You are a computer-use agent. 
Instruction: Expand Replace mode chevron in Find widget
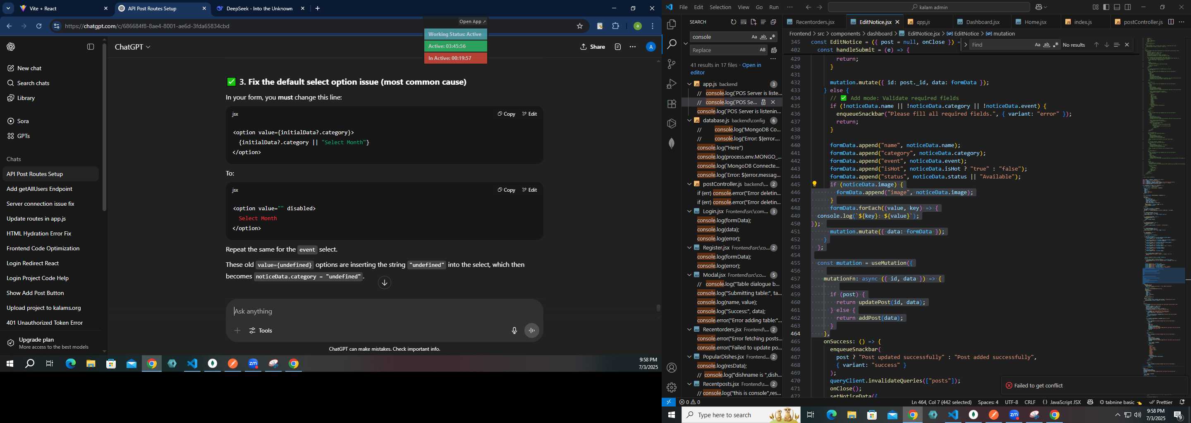pos(965,45)
